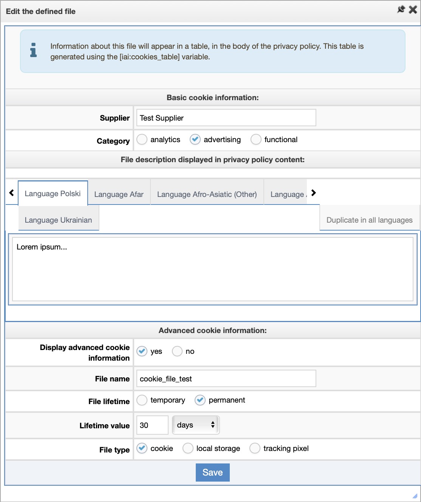
Task: Click the blue information icon
Action: (33, 50)
